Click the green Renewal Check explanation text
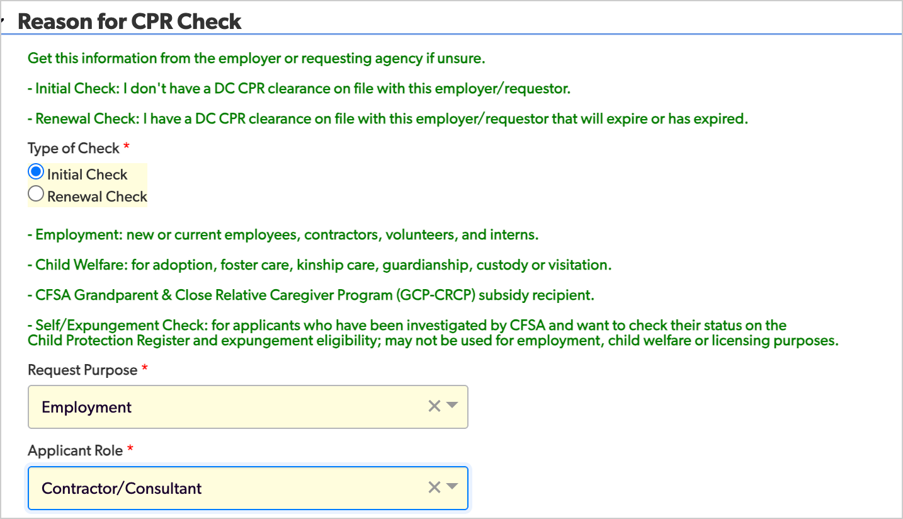903x519 pixels. (x=388, y=118)
